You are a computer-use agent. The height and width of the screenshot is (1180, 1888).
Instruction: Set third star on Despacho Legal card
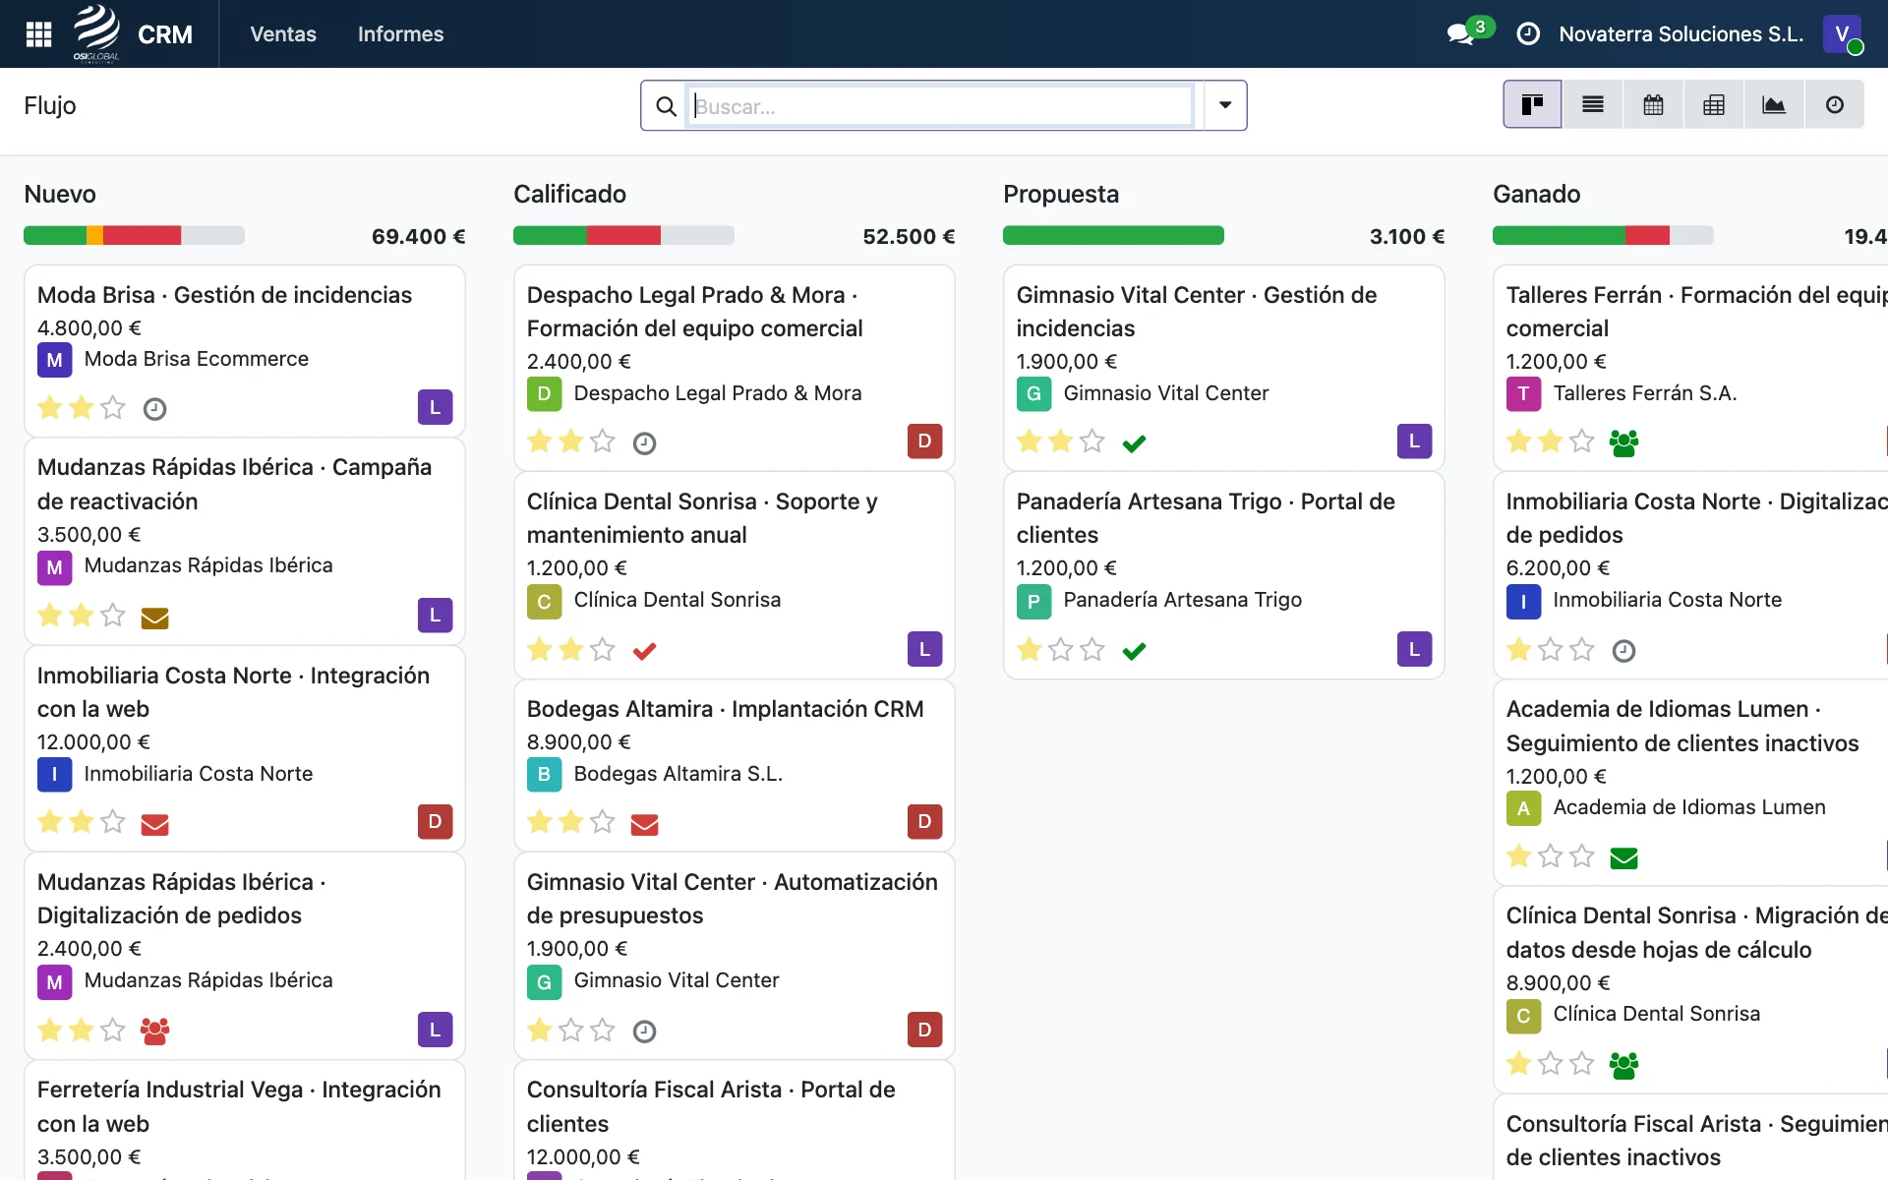603,441
